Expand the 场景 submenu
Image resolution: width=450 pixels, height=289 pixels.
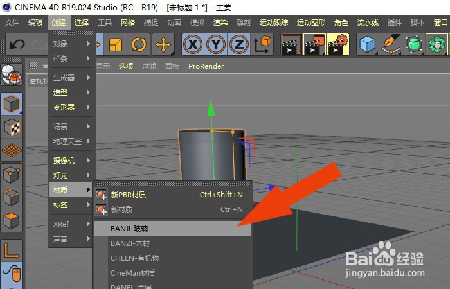pos(72,127)
